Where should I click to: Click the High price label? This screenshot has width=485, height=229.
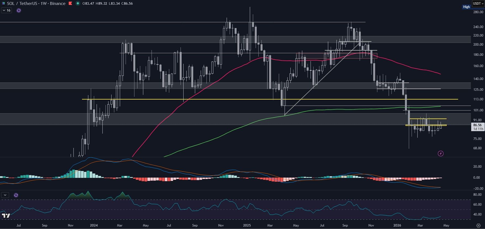click(x=466, y=7)
